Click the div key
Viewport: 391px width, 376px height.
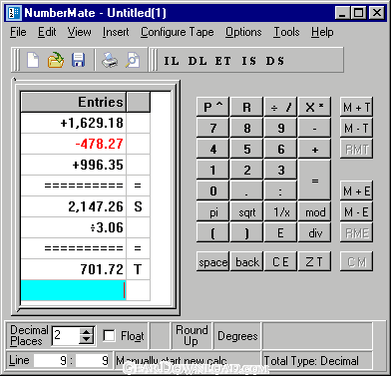pyautogui.click(x=314, y=232)
